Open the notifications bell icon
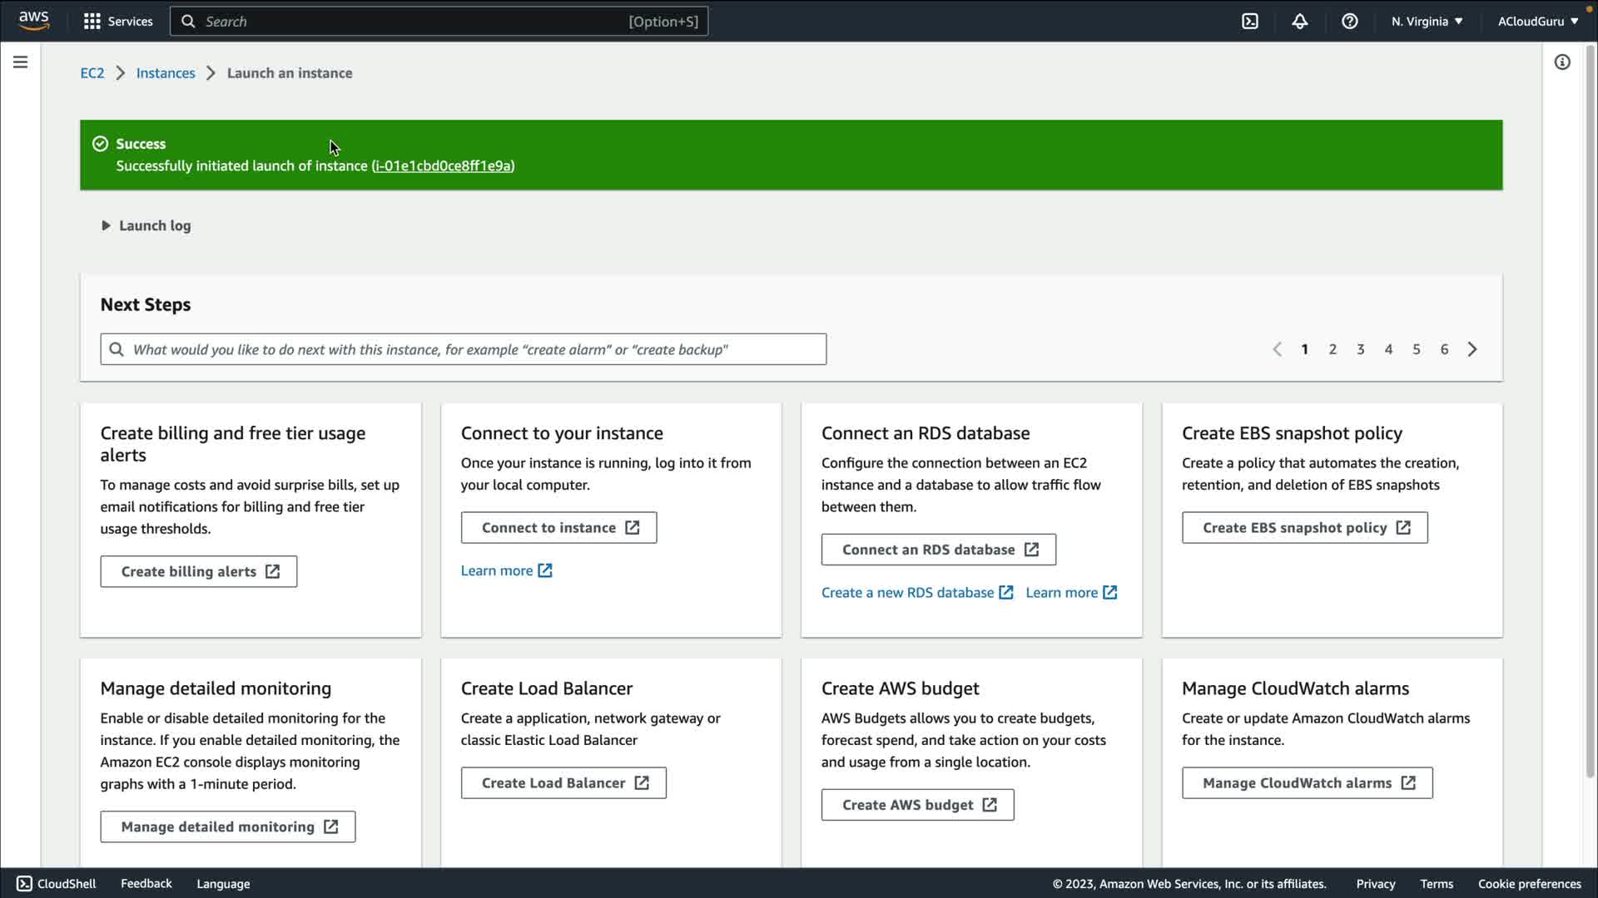The width and height of the screenshot is (1598, 898). pyautogui.click(x=1299, y=22)
